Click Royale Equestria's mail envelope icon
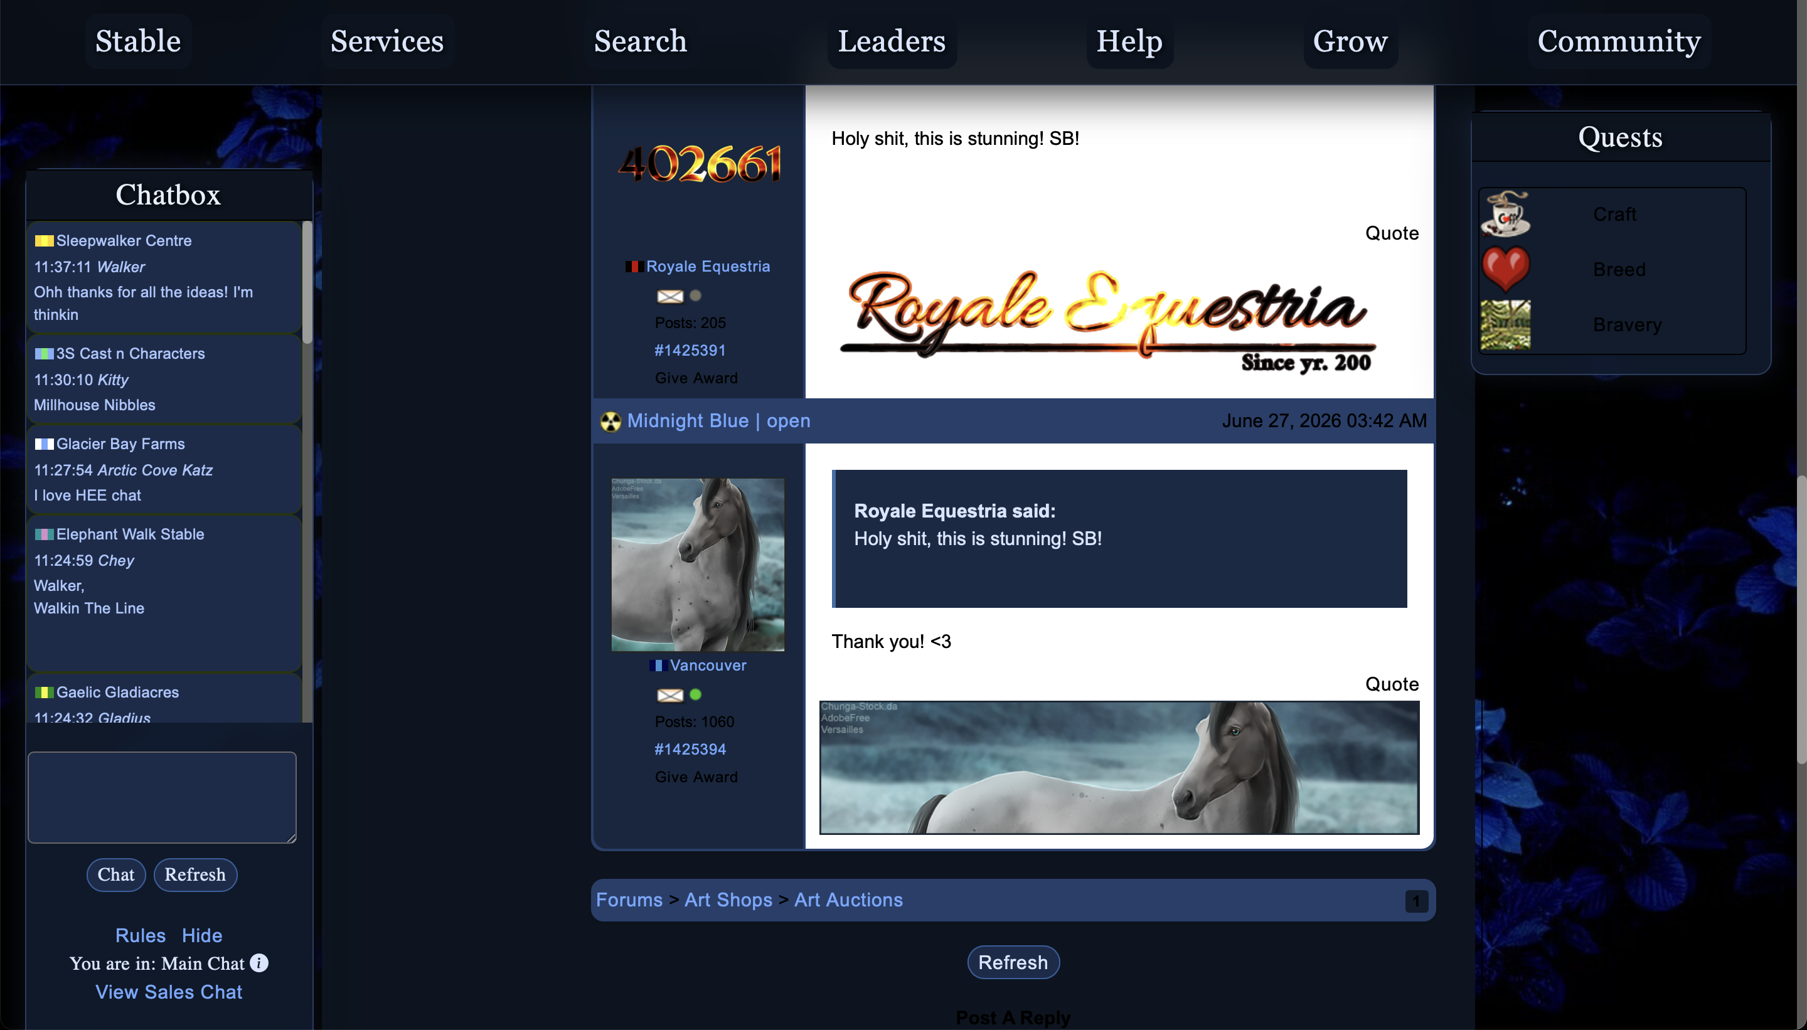1807x1030 pixels. [x=669, y=297]
